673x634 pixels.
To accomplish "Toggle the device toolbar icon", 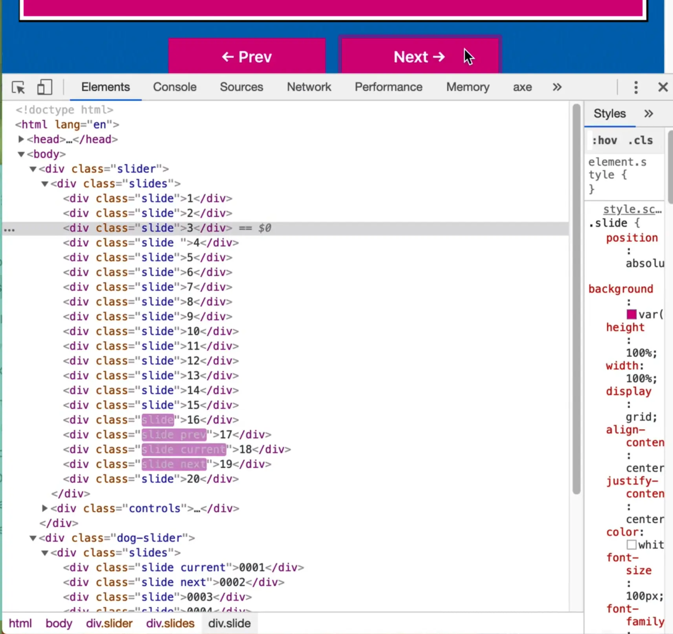I will coord(44,87).
